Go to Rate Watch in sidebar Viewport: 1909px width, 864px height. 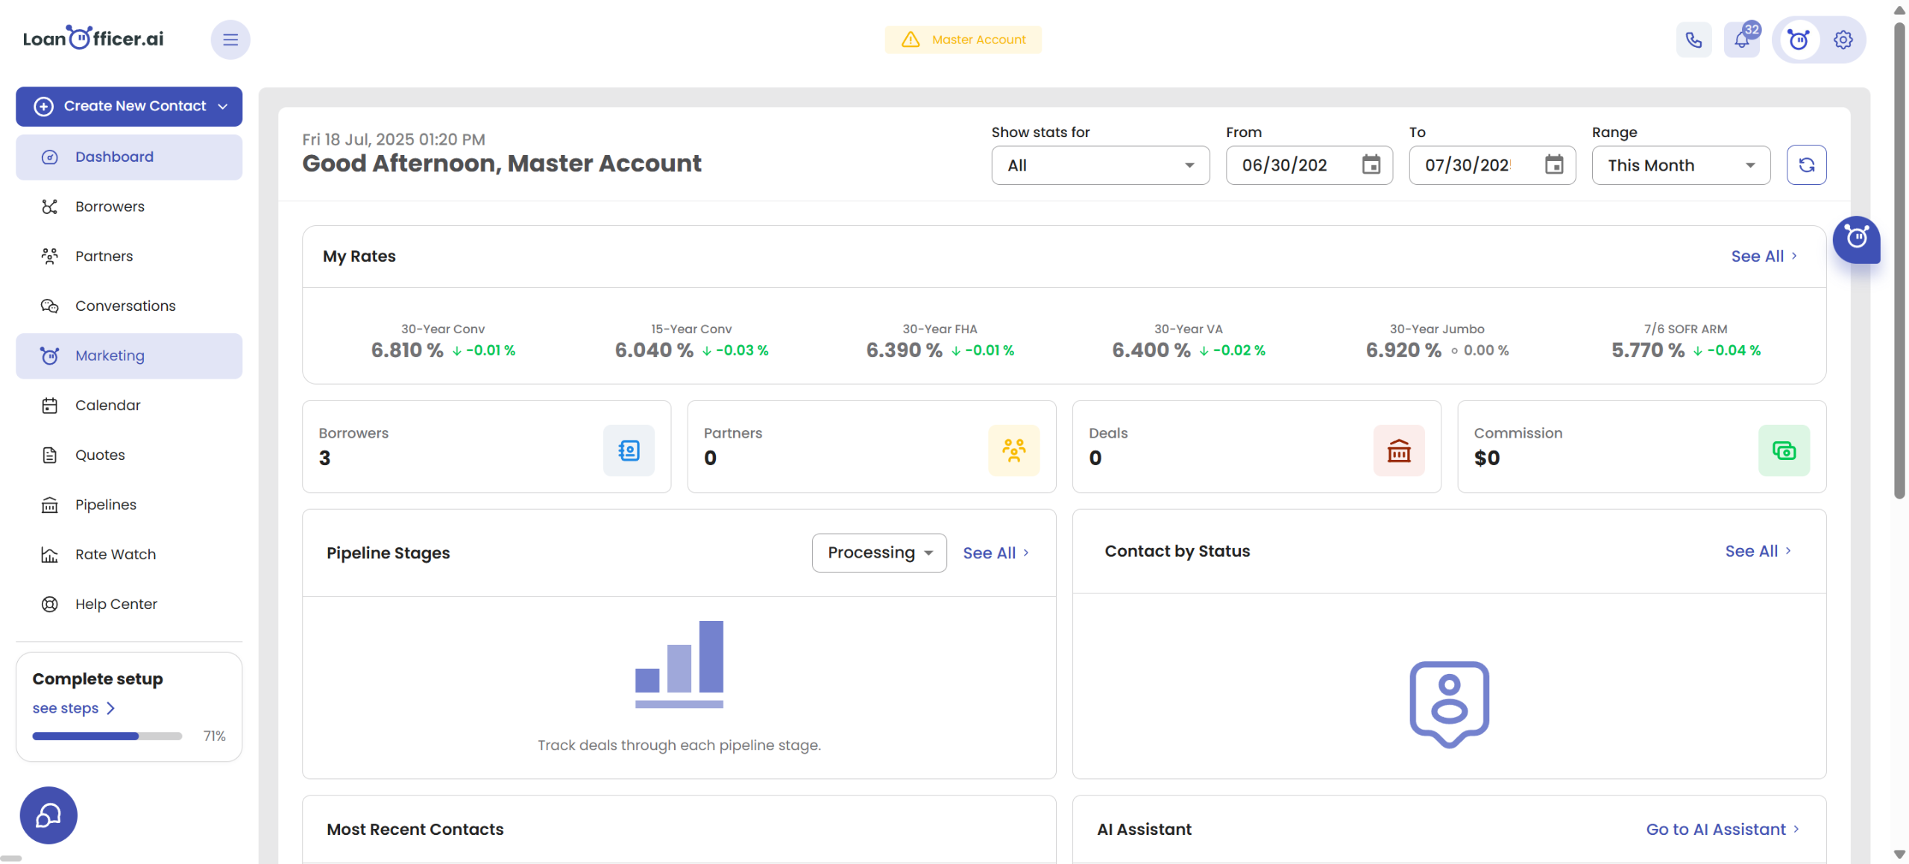click(116, 554)
